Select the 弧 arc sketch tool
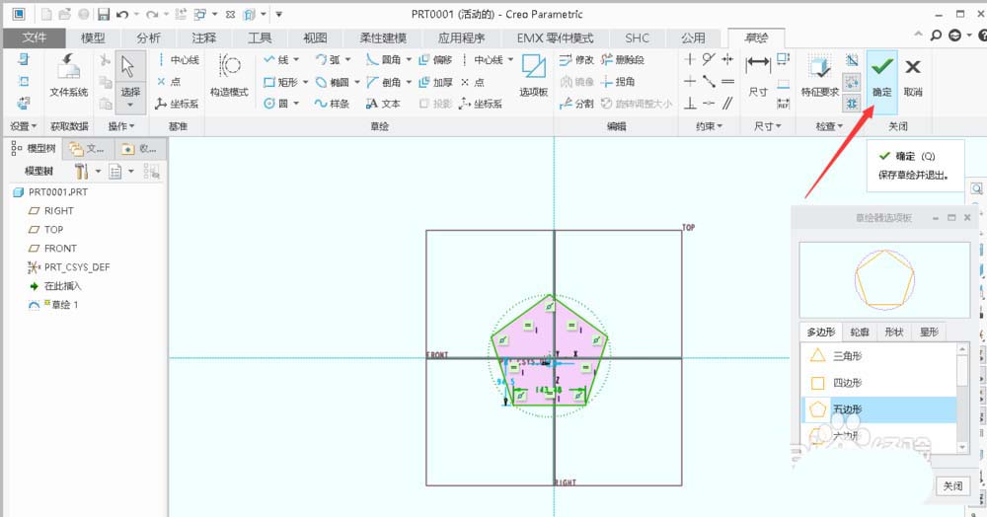The width and height of the screenshot is (987, 517). tap(328, 60)
